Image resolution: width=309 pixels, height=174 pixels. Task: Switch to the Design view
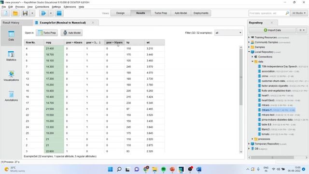120,13
